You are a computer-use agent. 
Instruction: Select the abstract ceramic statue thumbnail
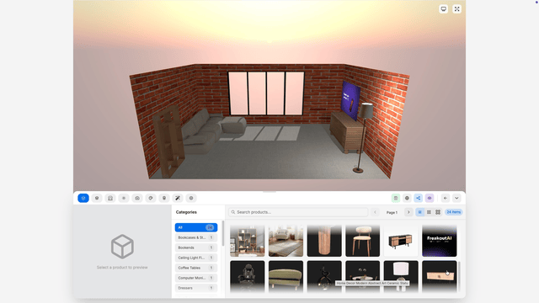tap(324, 276)
